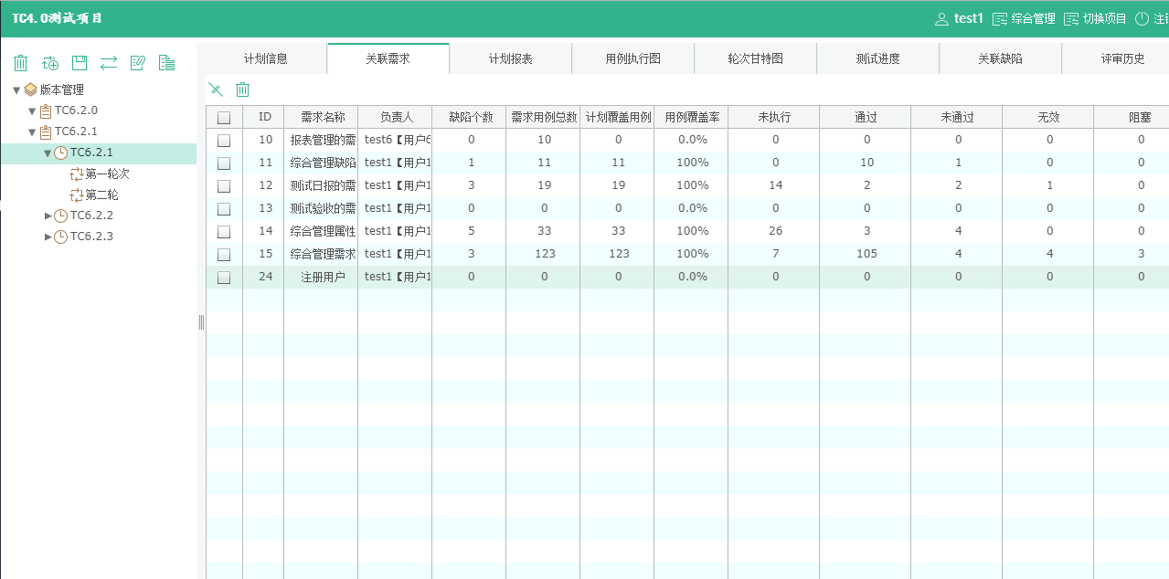Click the add-round icon with plus sign

(x=50, y=63)
